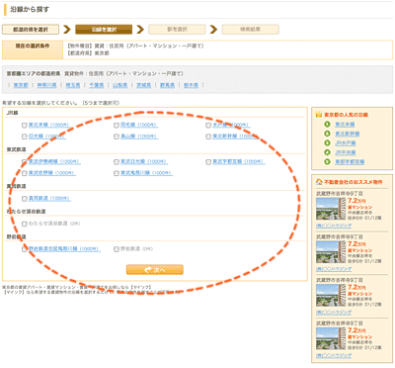Click the arrow after the 都道府県を選択 step

[x=67, y=30]
